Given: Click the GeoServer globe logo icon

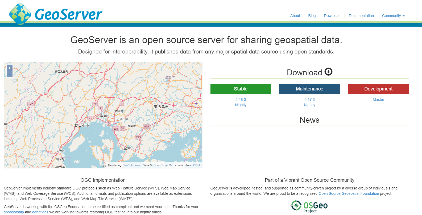Looking at the screenshot, I should pos(20,14).
